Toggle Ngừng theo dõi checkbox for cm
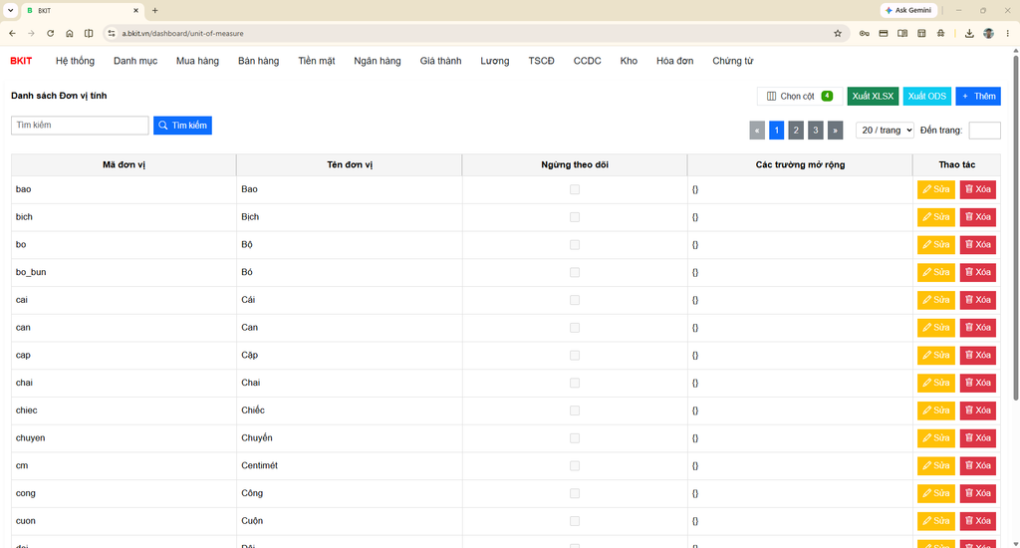Viewport: 1020px width, 548px height. coord(575,466)
